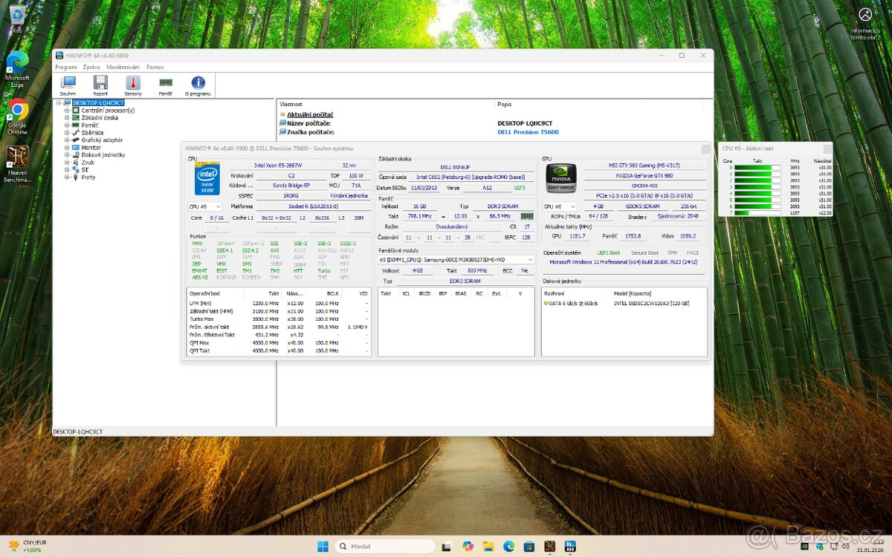
Task: Click the Hledat search box in the taskbar
Action: (387, 546)
